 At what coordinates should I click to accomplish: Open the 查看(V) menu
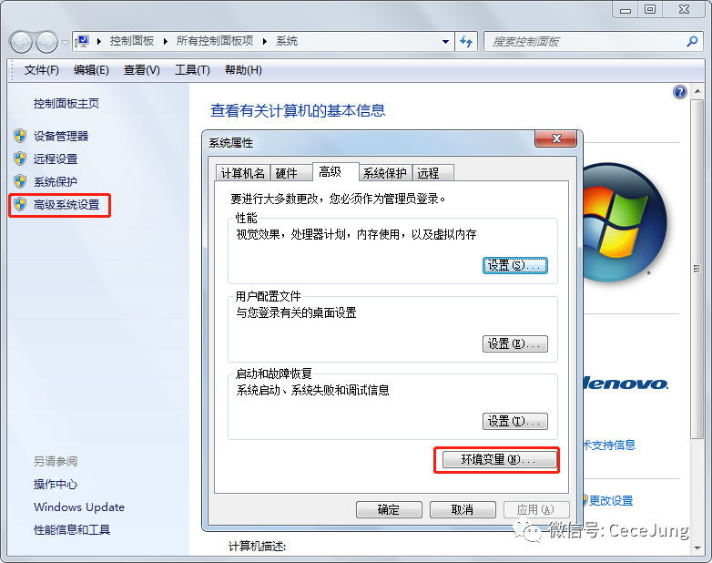[142, 70]
